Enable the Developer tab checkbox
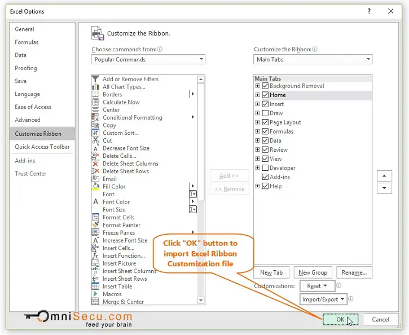The image size is (409, 335). [265, 168]
